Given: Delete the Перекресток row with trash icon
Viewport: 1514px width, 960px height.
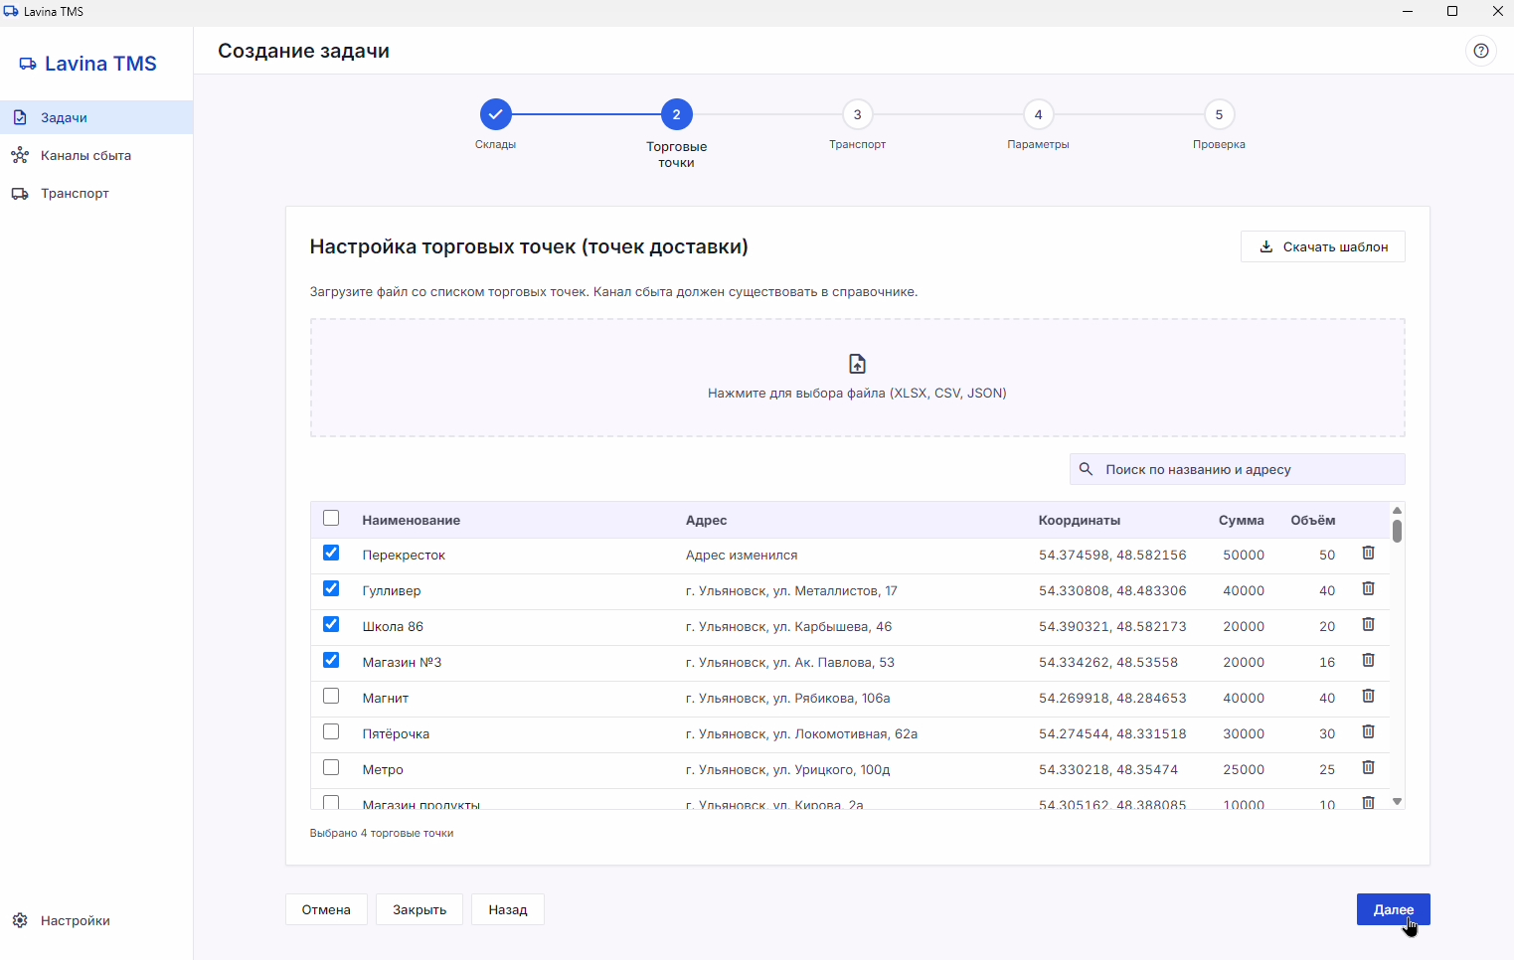Looking at the screenshot, I should pyautogui.click(x=1368, y=554).
